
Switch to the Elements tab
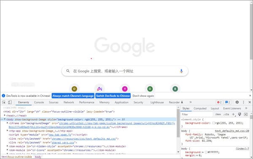click(24, 102)
